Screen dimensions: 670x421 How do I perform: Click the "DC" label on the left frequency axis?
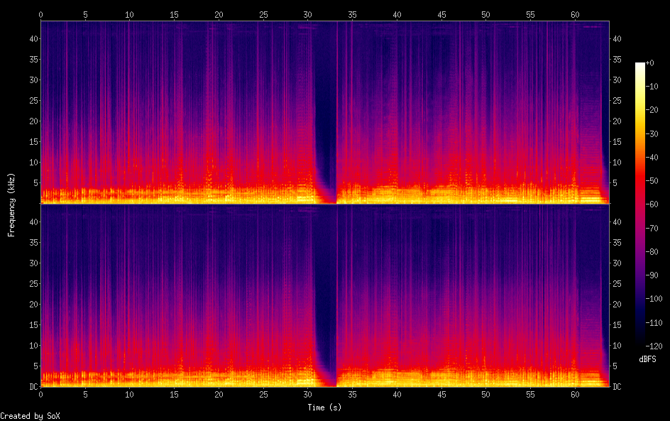coord(33,386)
